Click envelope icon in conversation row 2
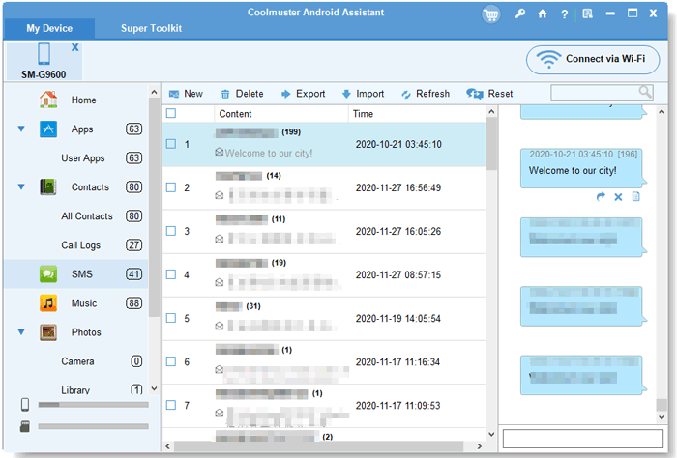 pos(220,195)
